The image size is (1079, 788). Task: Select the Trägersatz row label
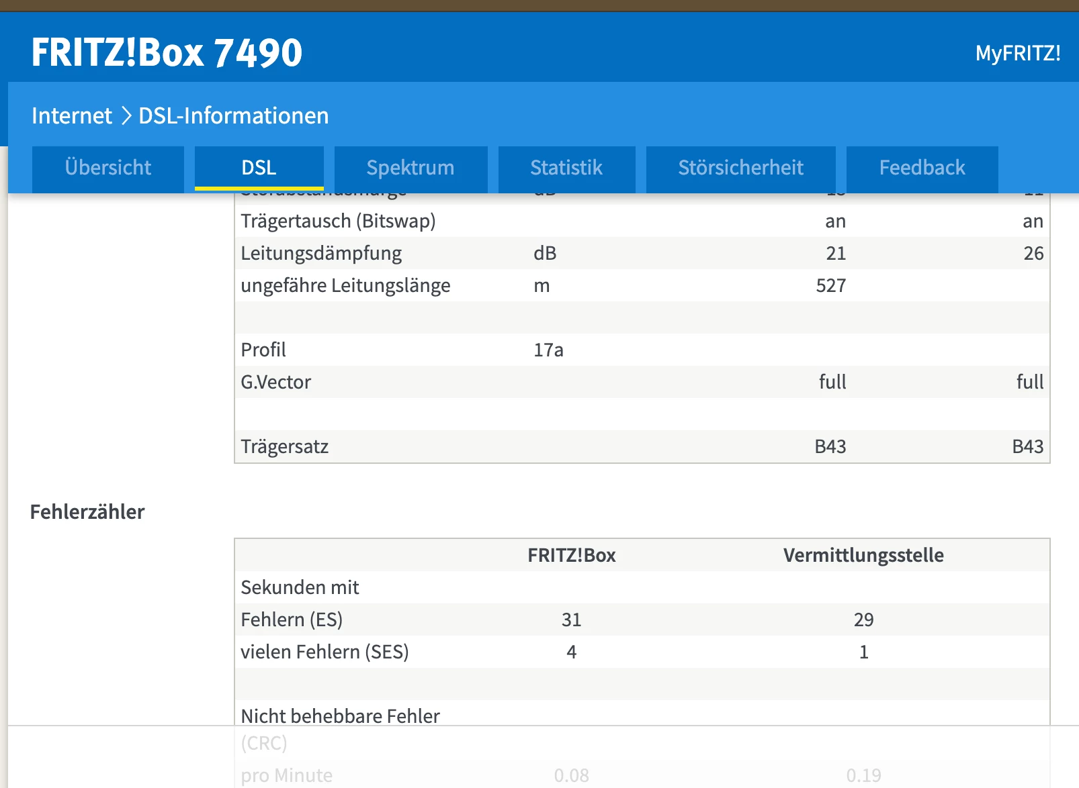[x=284, y=446]
